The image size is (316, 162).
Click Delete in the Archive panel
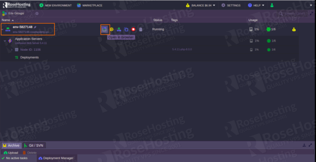tap(30, 153)
